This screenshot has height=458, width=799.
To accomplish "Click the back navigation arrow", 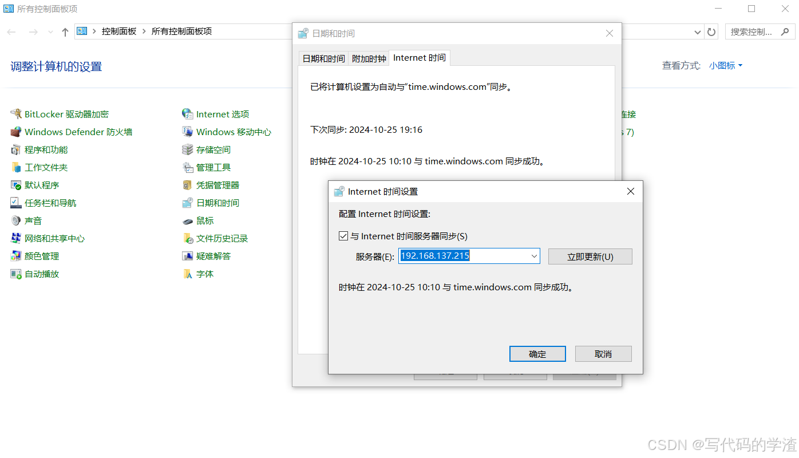I will [x=11, y=32].
